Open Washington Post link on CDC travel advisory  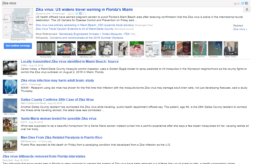pos(85,25)
